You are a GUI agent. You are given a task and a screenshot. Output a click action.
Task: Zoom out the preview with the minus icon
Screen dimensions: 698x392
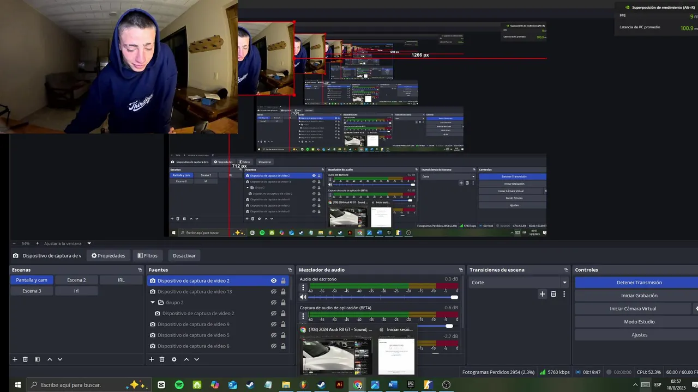click(x=15, y=243)
